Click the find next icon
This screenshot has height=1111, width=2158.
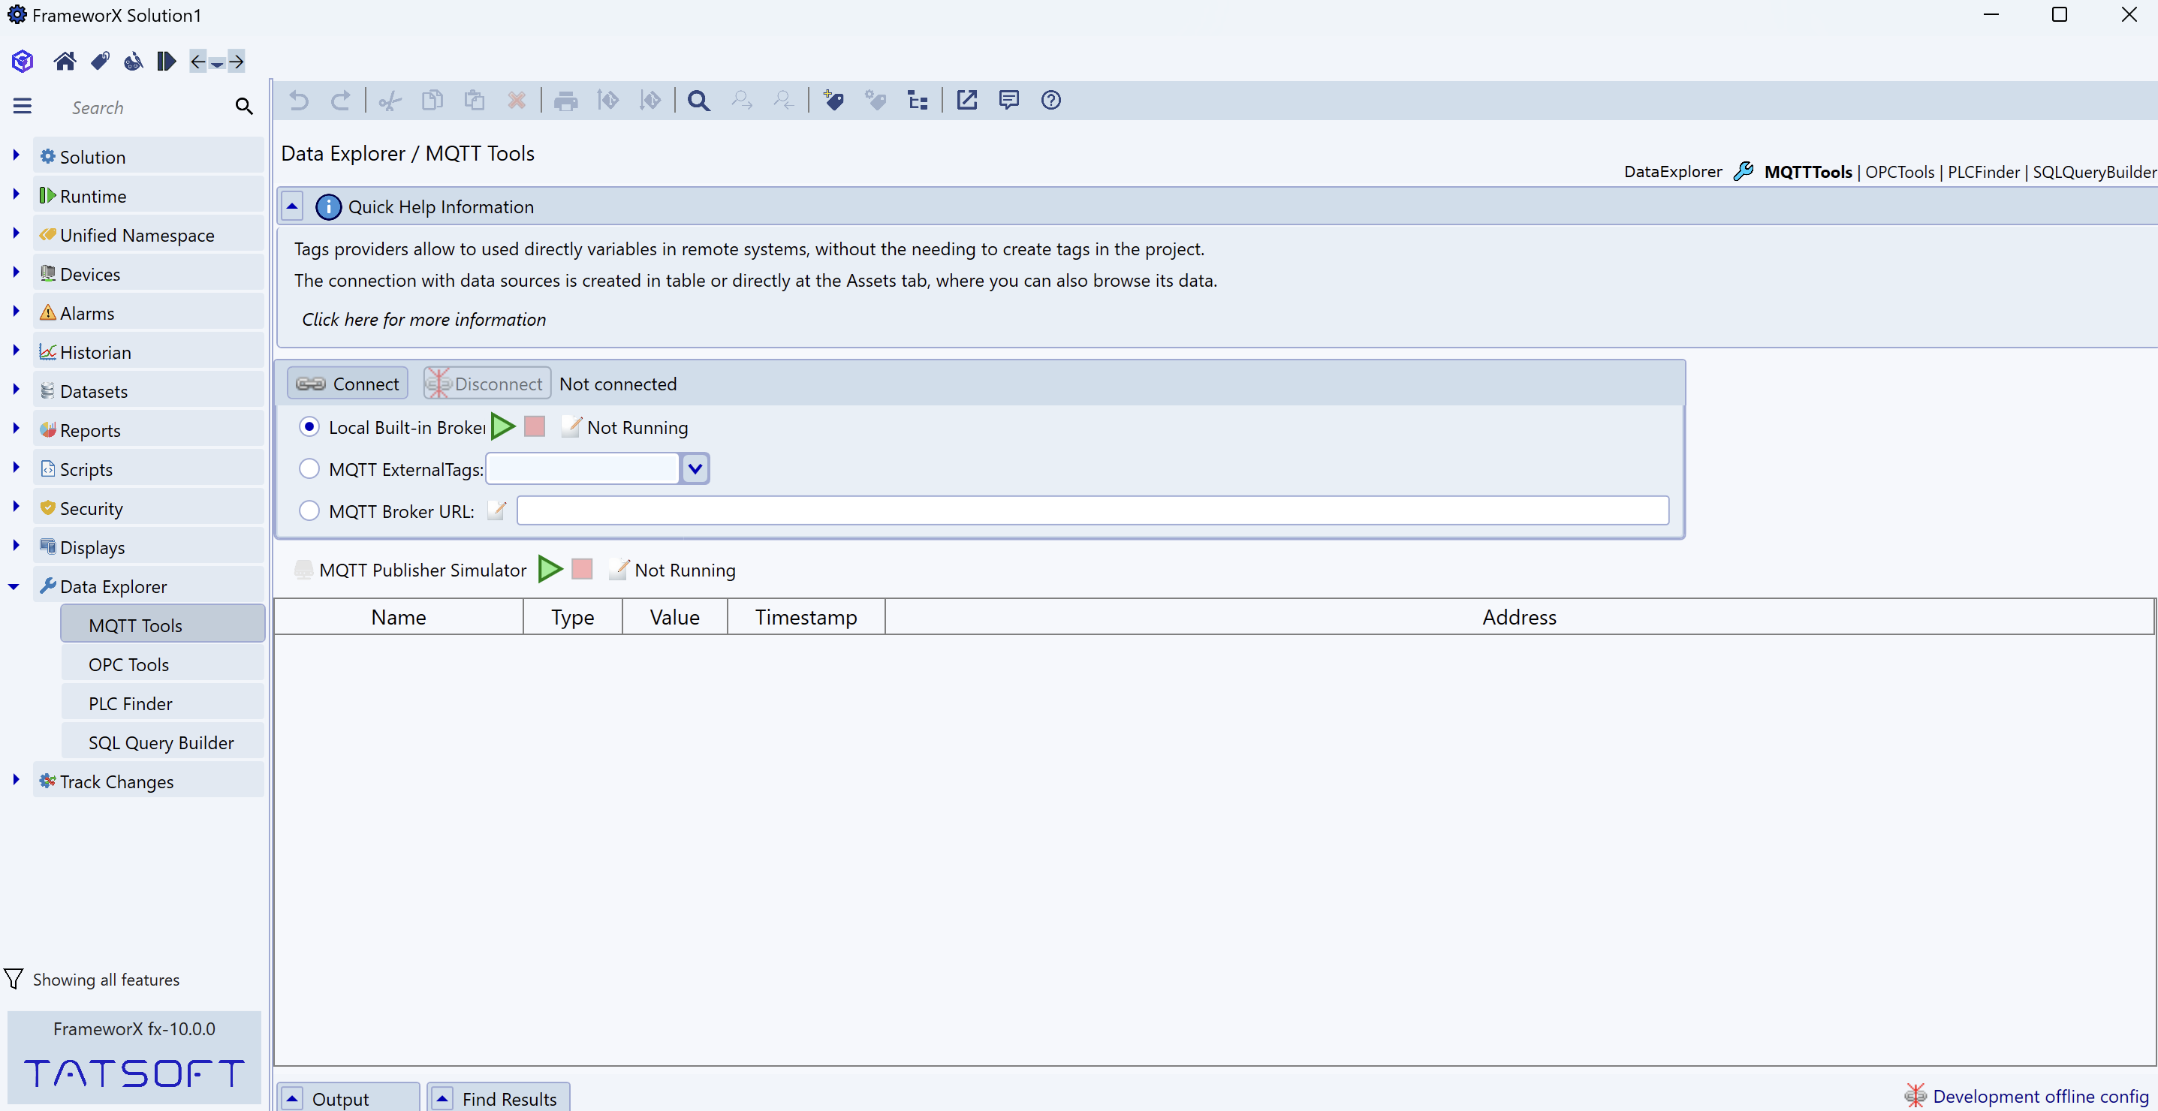coord(741,101)
